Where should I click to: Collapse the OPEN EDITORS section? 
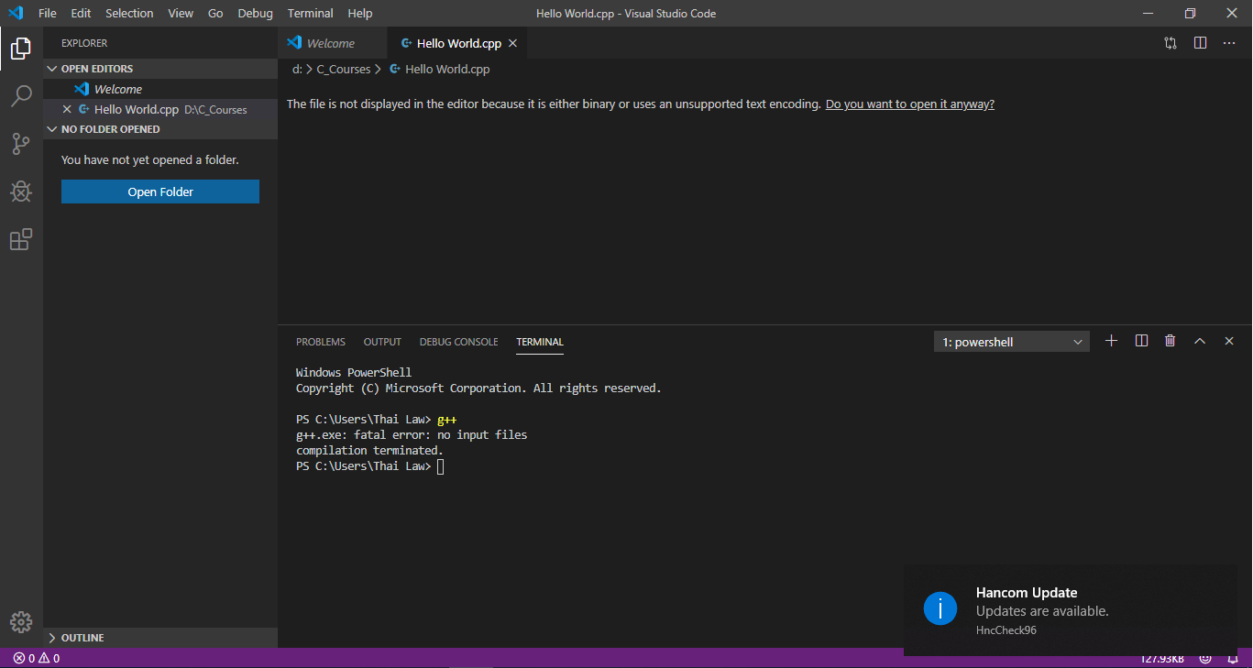pyautogui.click(x=52, y=68)
